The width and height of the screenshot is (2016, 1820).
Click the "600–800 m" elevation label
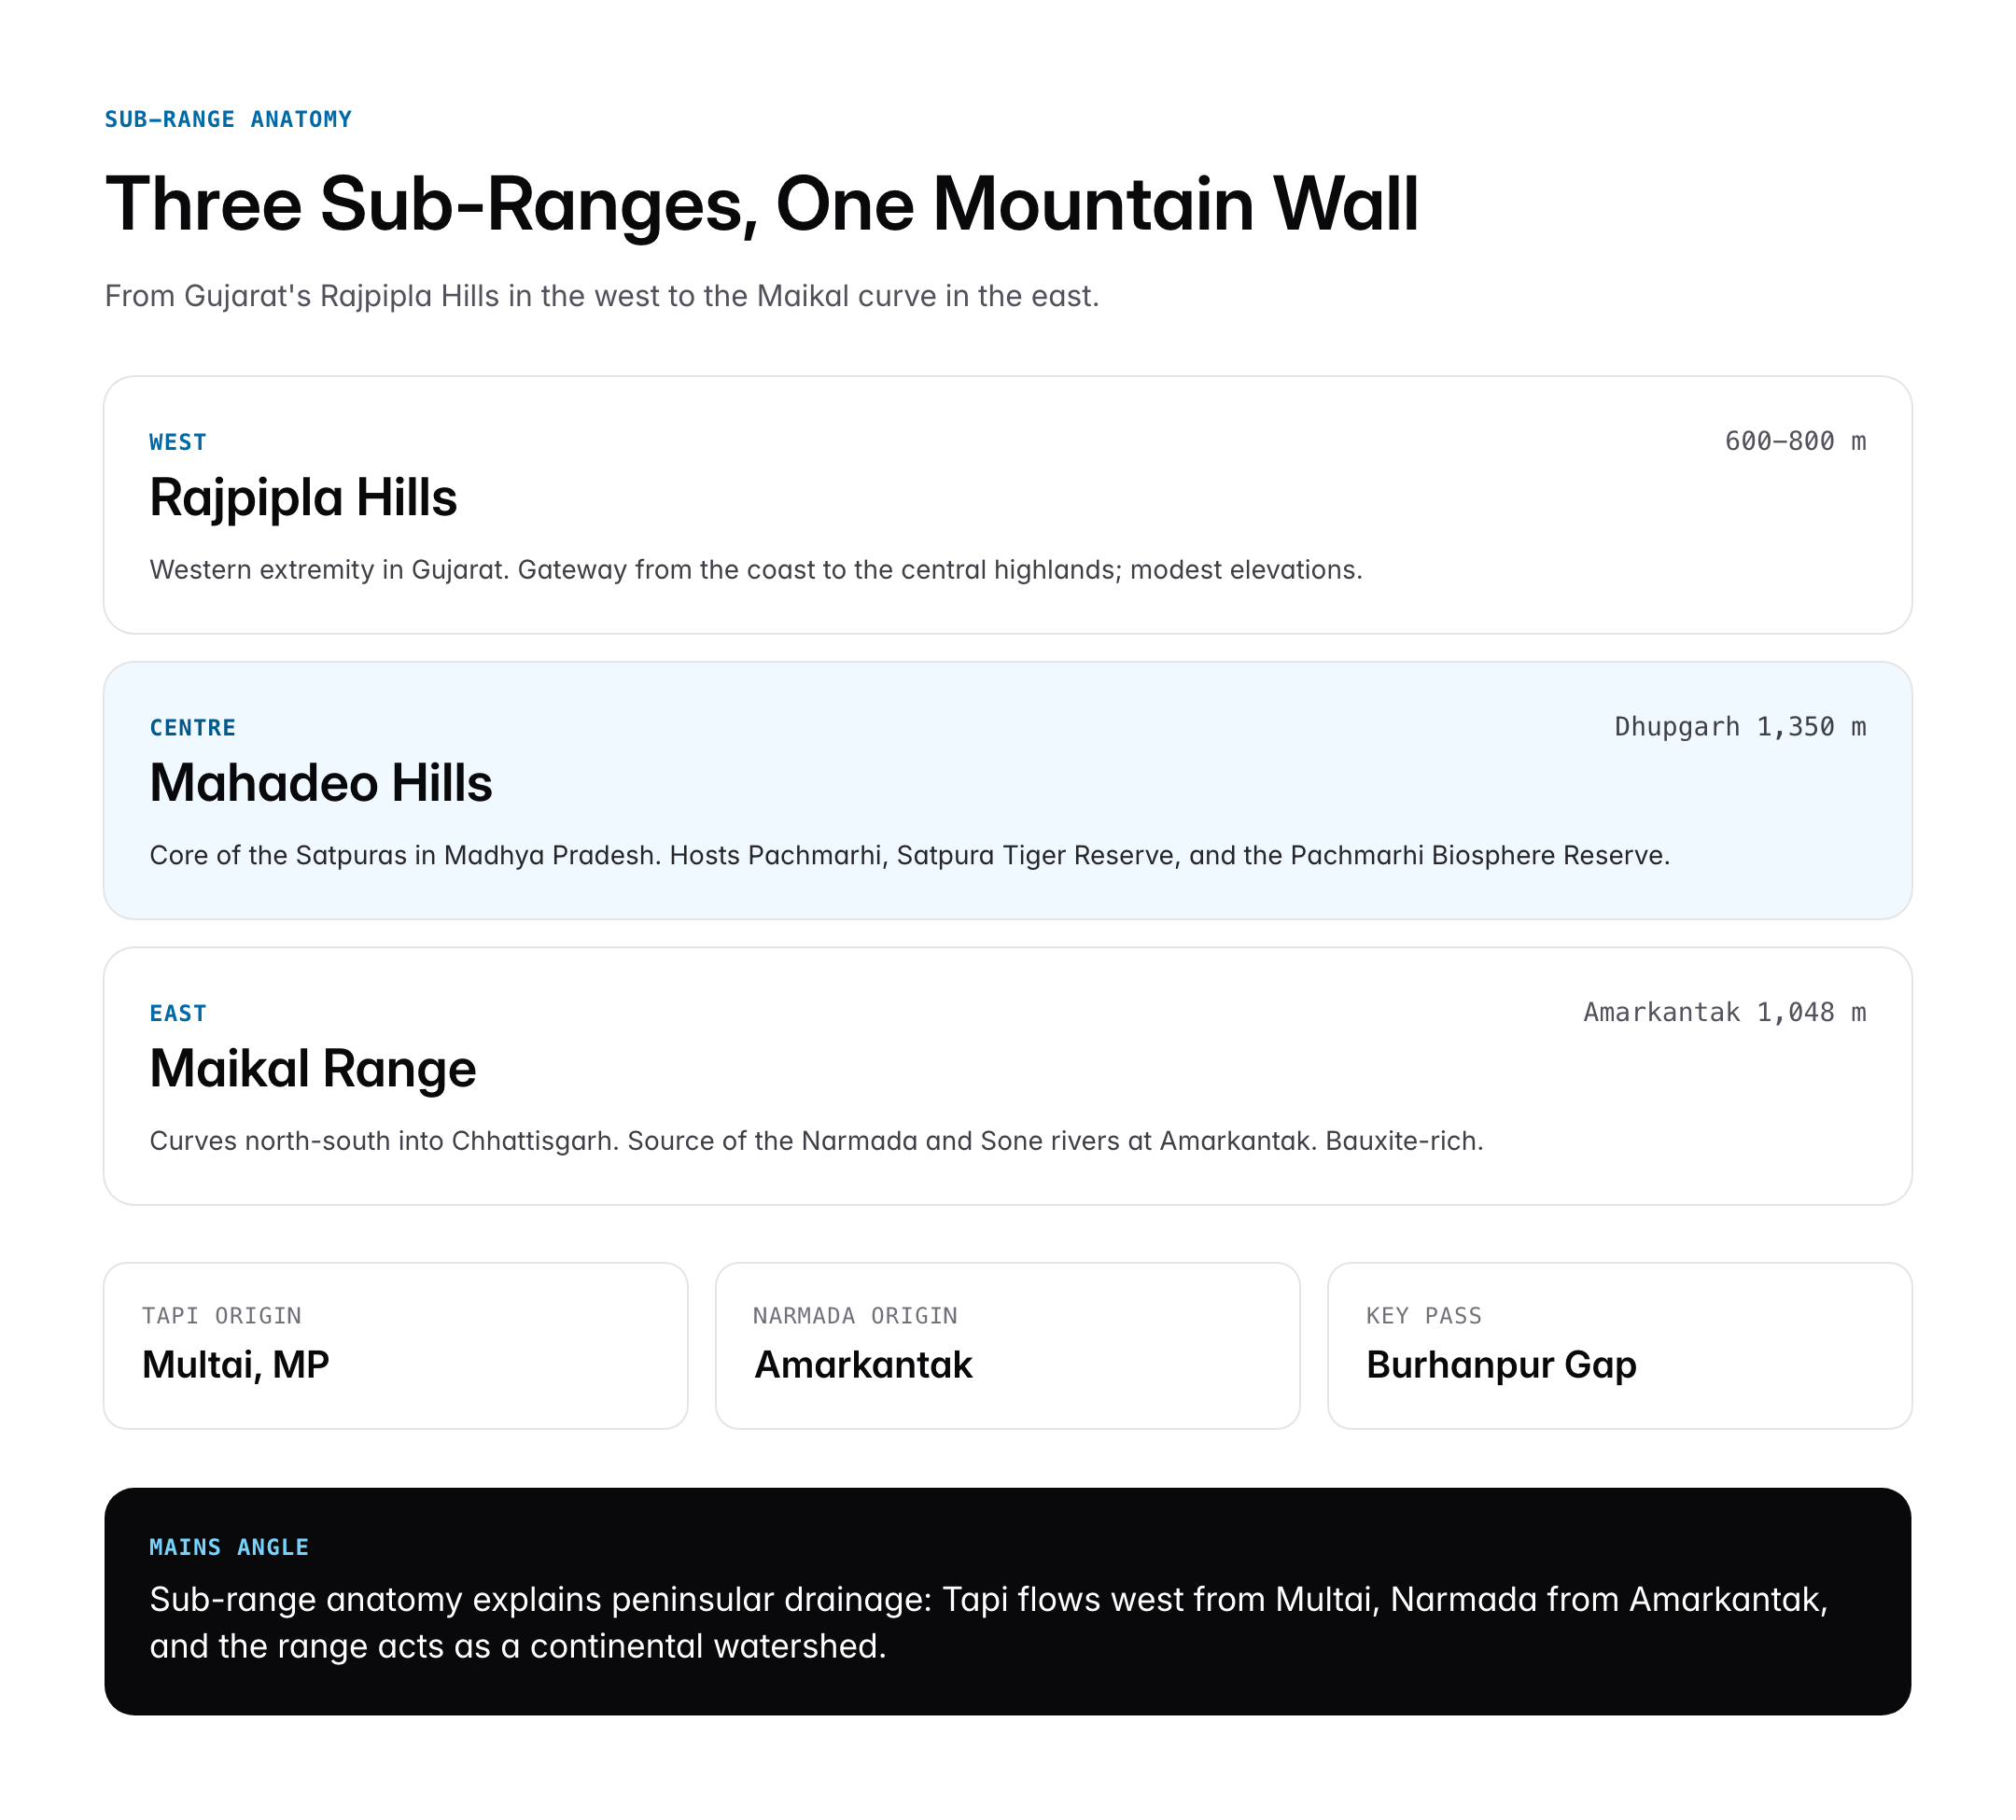[1794, 441]
